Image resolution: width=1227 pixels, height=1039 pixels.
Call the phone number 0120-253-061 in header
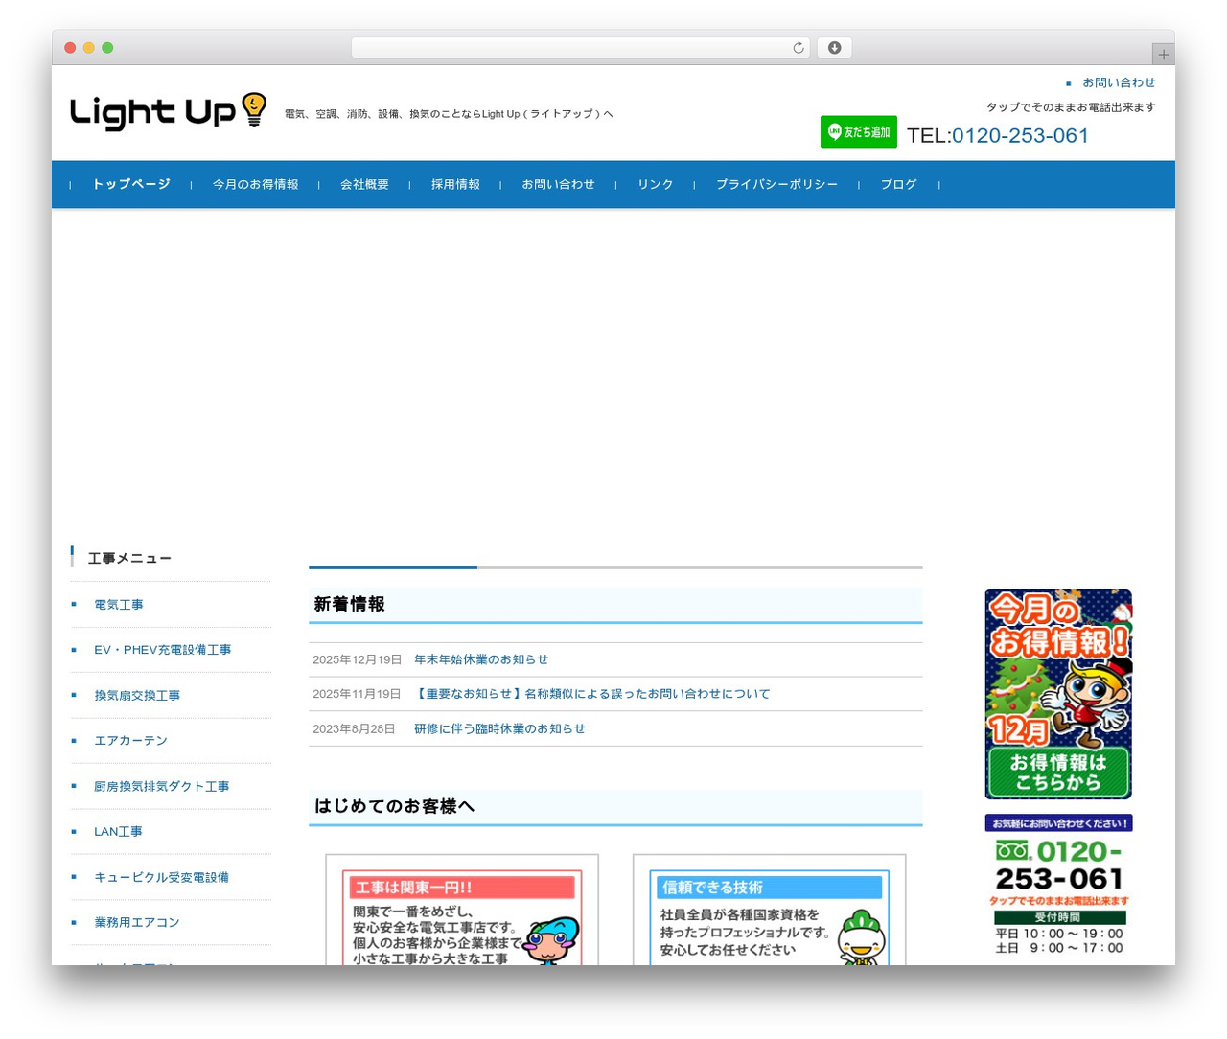(x=1020, y=136)
